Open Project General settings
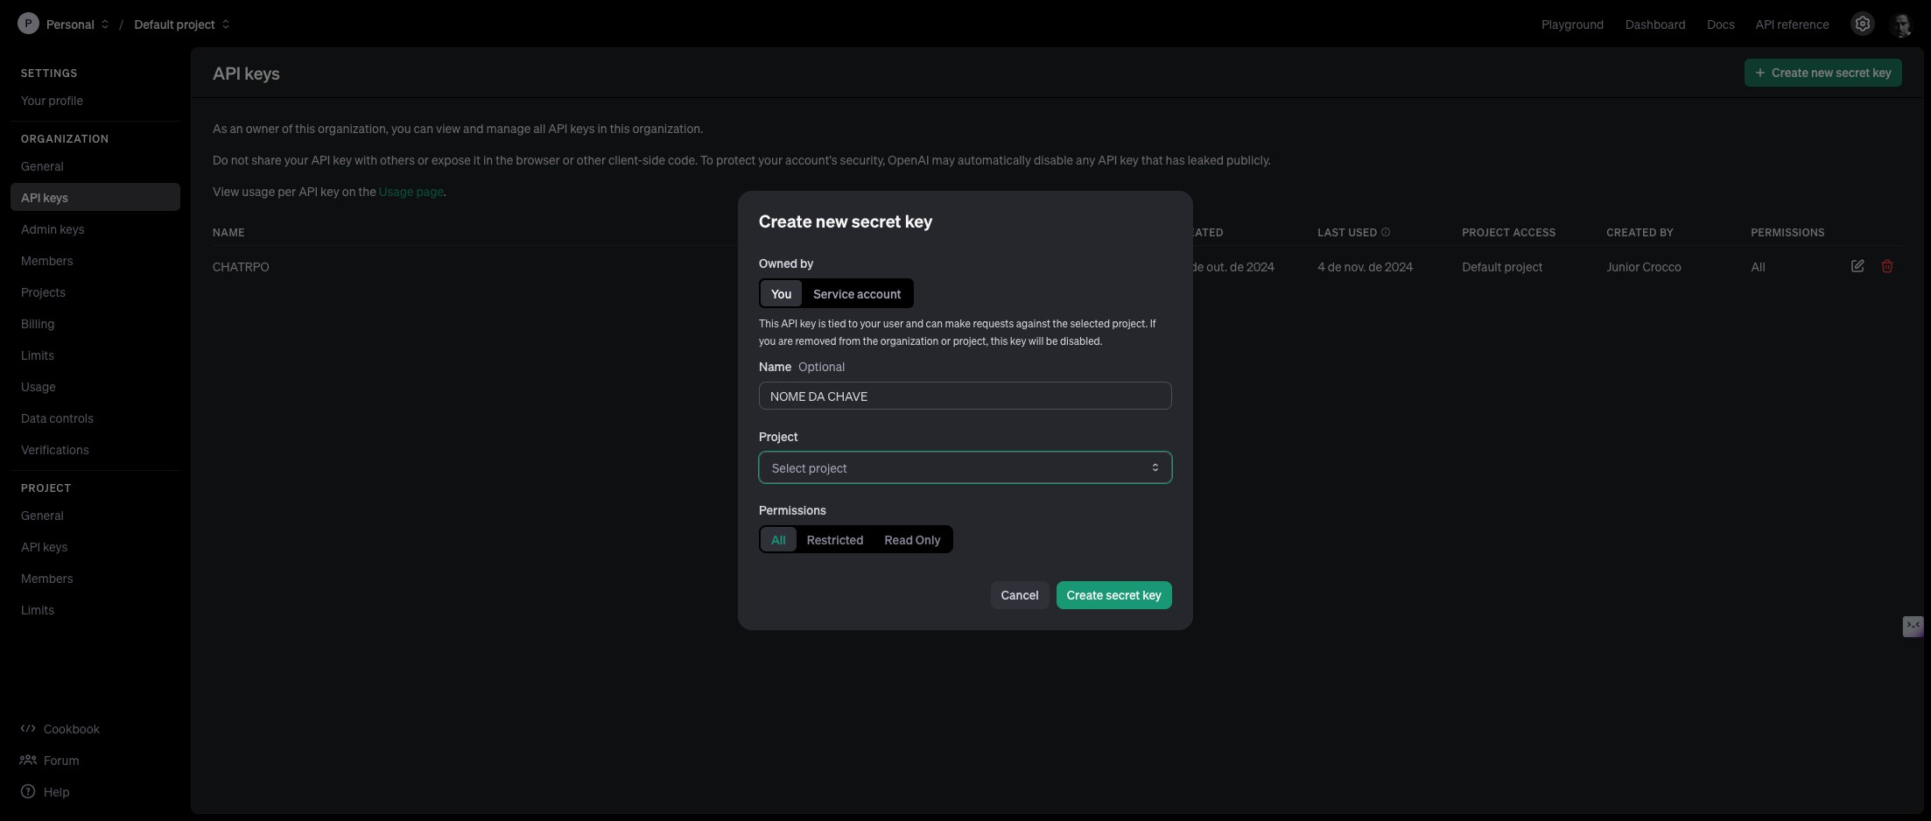 (95, 516)
